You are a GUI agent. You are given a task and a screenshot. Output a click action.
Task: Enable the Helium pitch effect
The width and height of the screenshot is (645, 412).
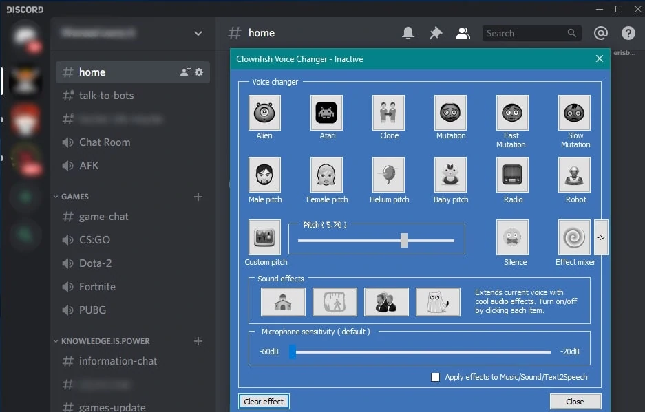tap(388, 175)
